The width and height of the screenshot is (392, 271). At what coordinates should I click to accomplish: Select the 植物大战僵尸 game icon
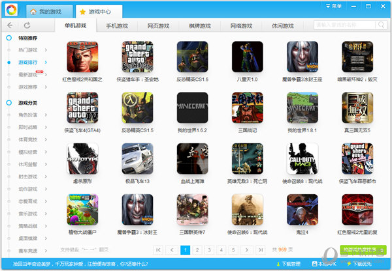(82, 209)
